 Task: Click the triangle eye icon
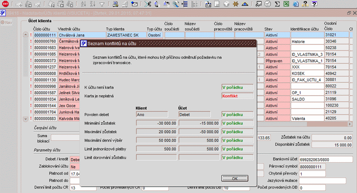[245, 4]
